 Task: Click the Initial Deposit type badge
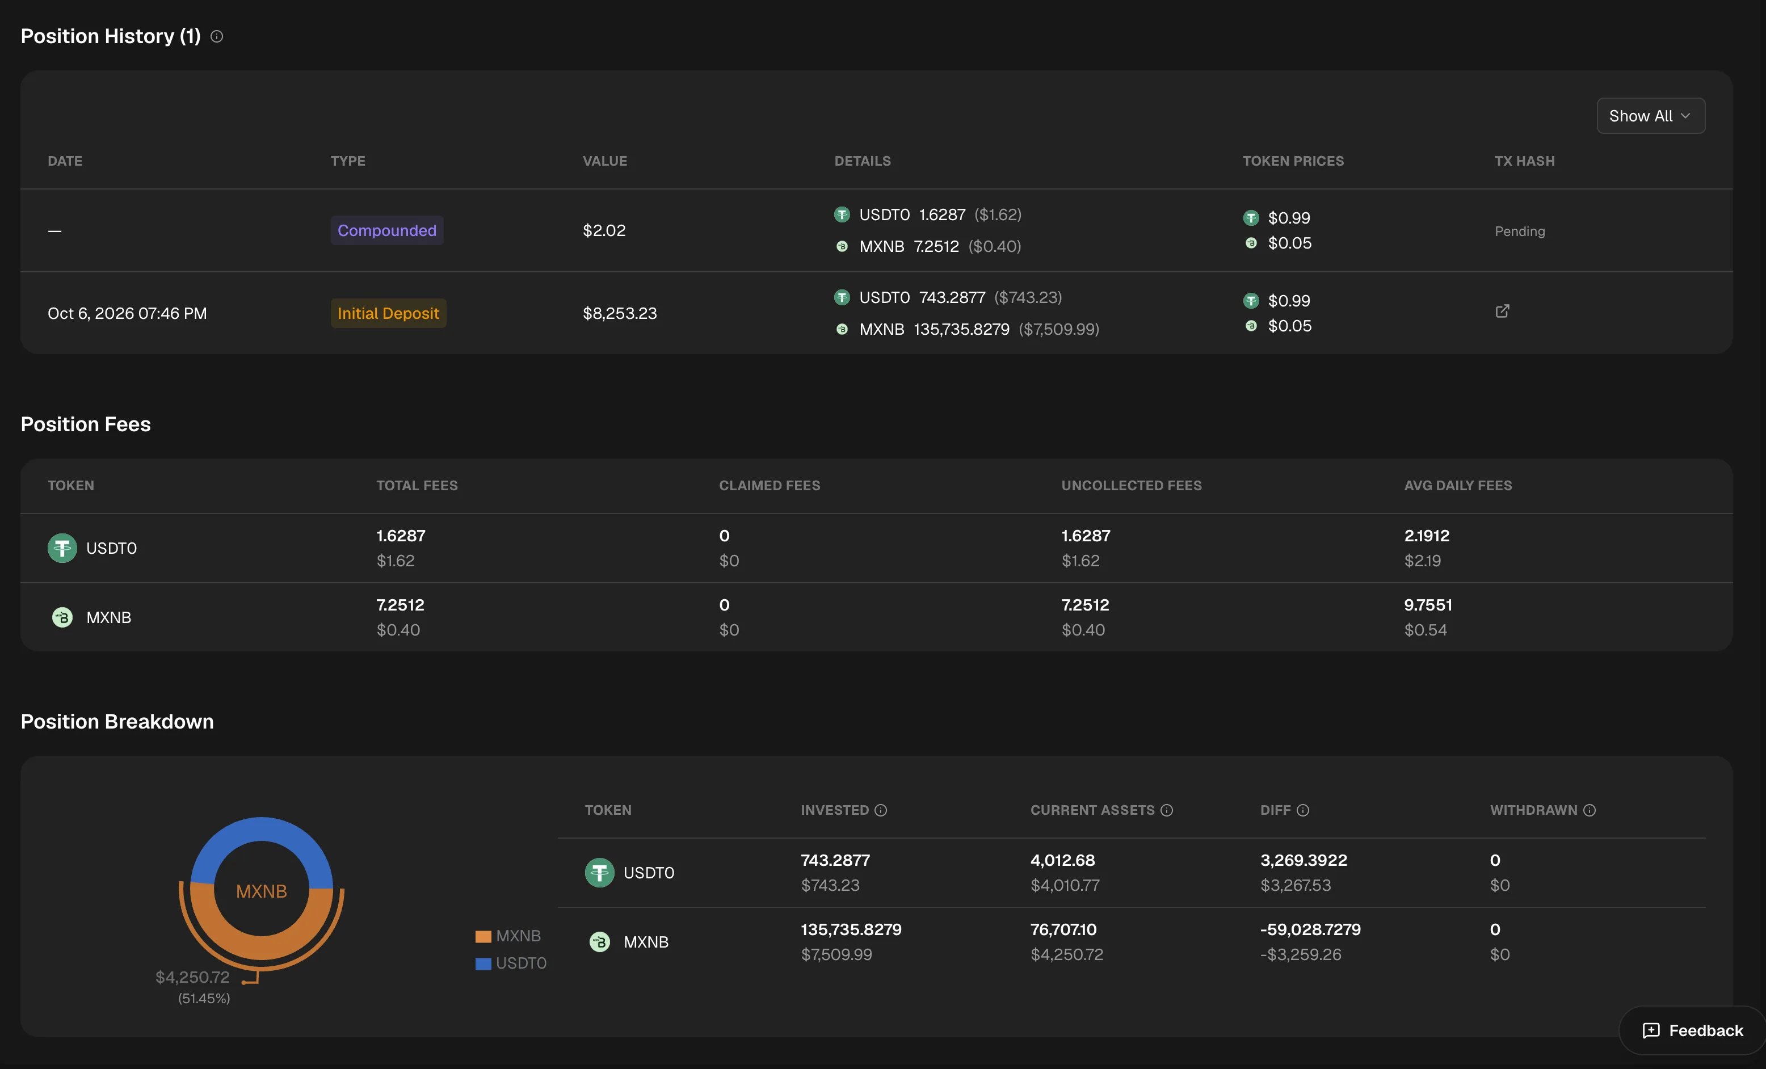(x=388, y=313)
